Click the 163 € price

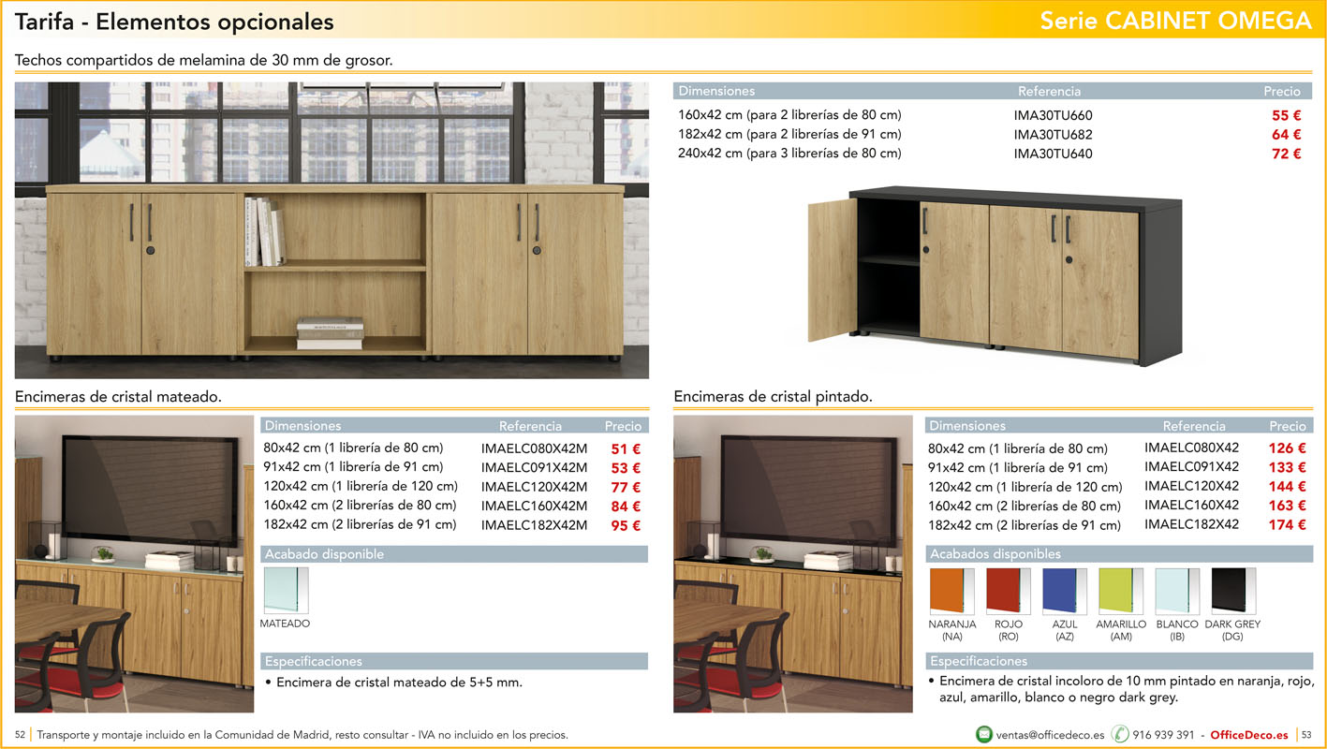pyautogui.click(x=1288, y=506)
